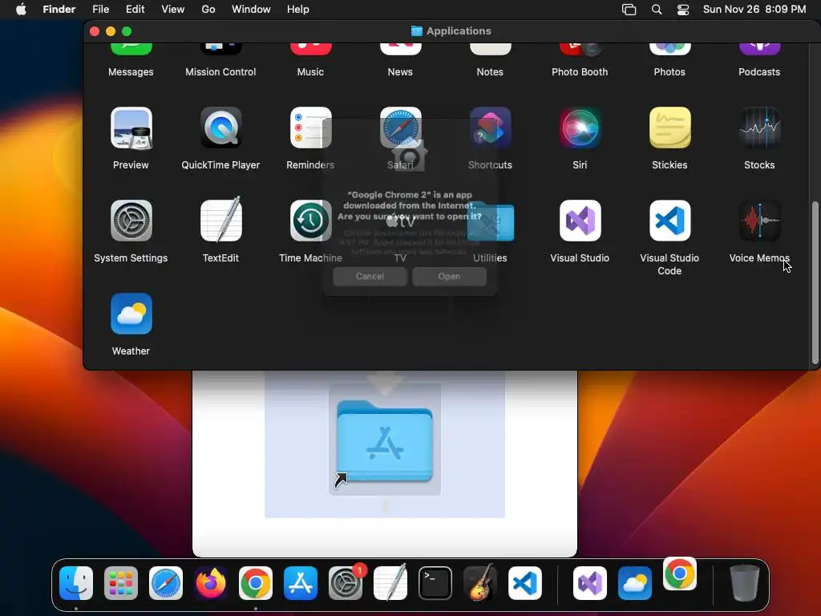Viewport: 821px width, 616px height.
Task: Select the Shortcuts app icon
Action: (x=490, y=128)
